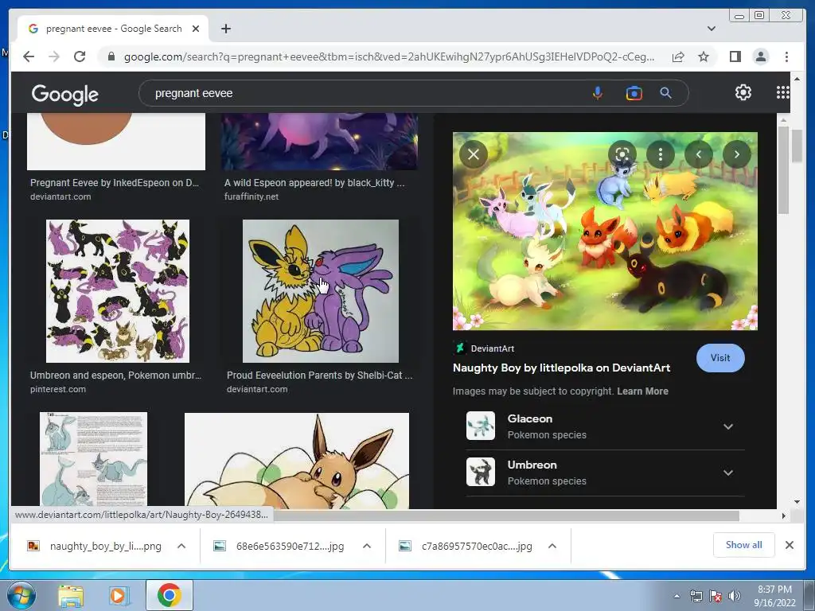The image size is (815, 611).
Task: Focus the search box containing pregnant eevee
Action: 364,93
